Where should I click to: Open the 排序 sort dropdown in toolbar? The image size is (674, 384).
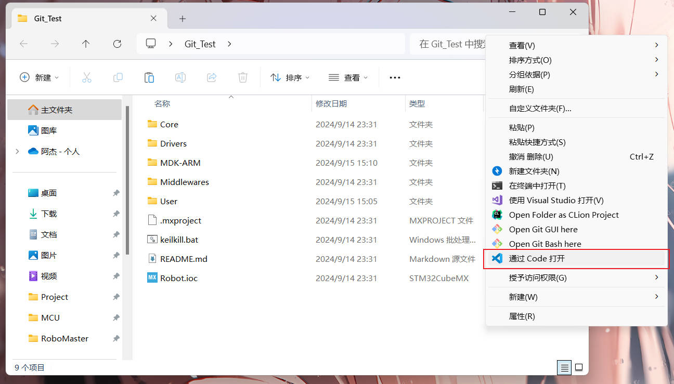[x=290, y=77]
